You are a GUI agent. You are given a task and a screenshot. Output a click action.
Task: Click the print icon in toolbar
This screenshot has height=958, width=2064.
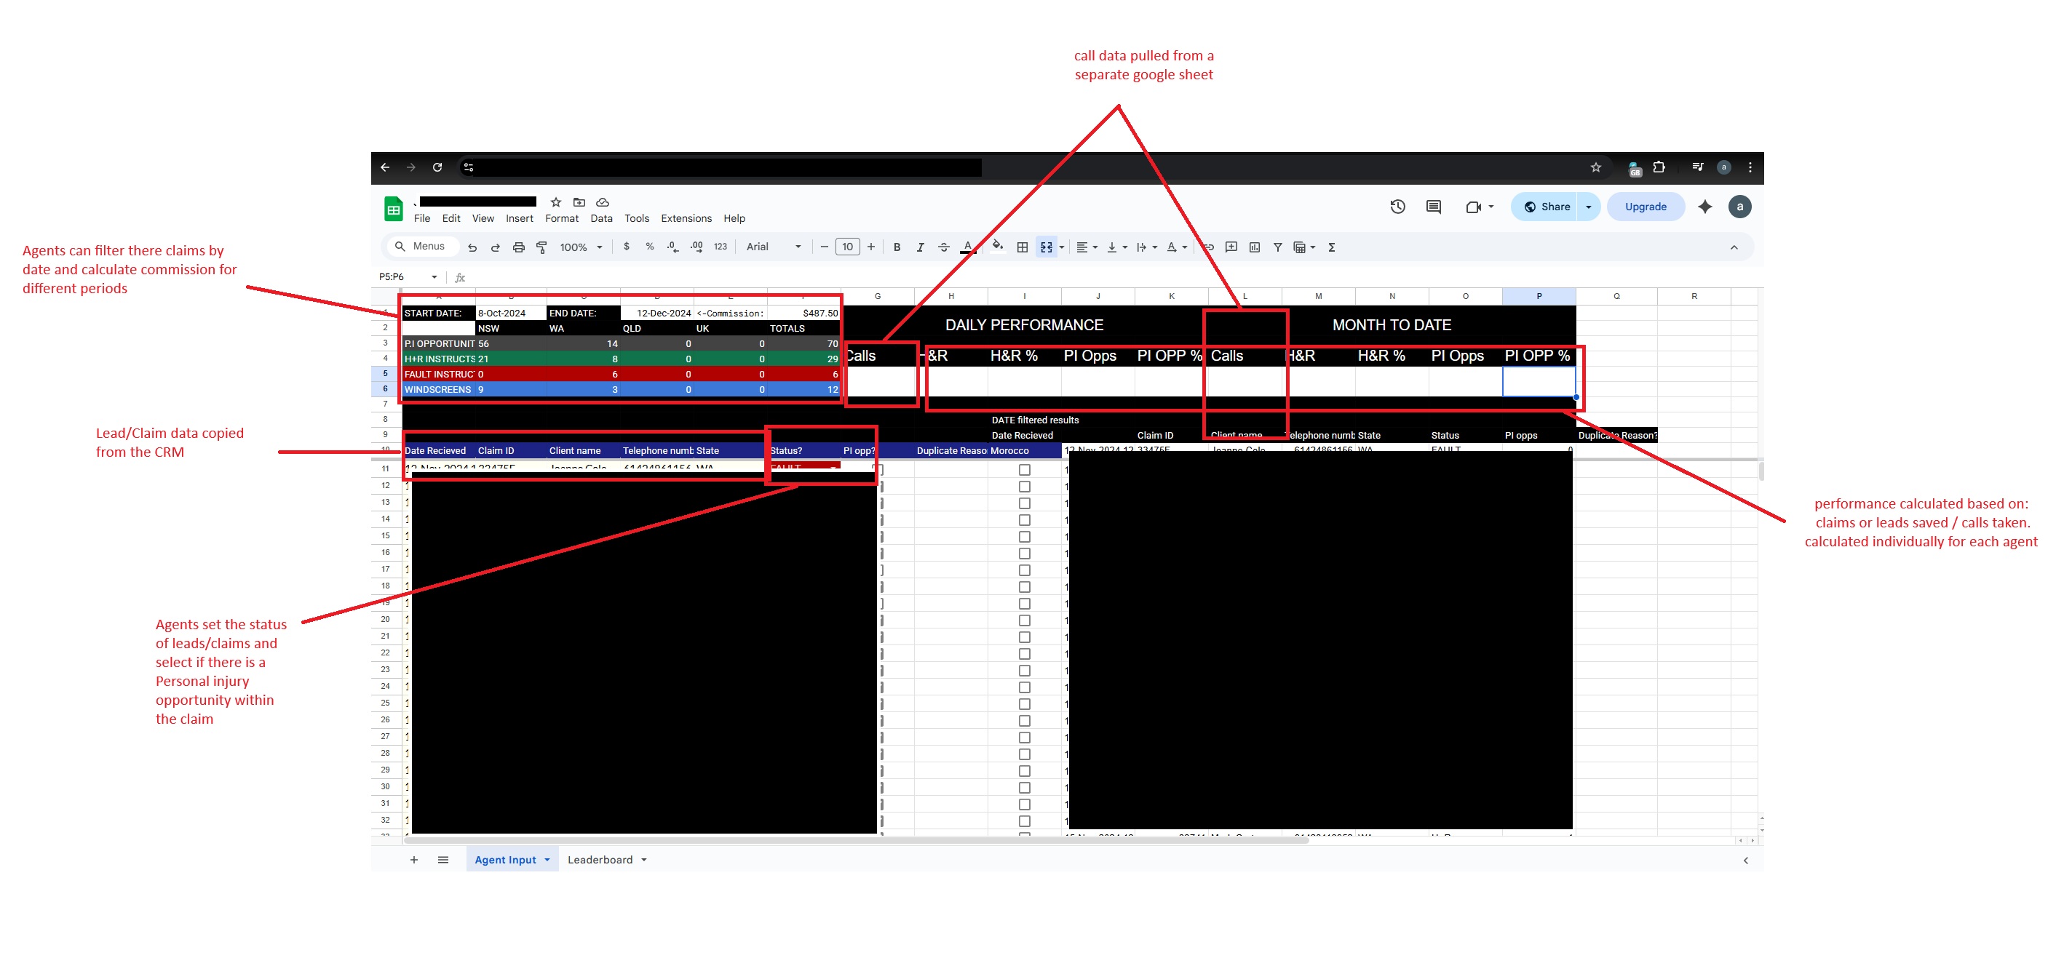[518, 247]
